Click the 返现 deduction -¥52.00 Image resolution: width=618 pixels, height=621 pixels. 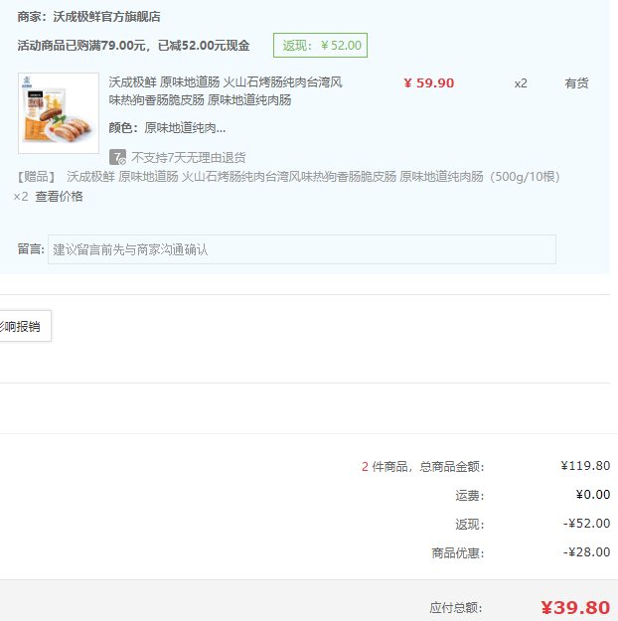587,524
